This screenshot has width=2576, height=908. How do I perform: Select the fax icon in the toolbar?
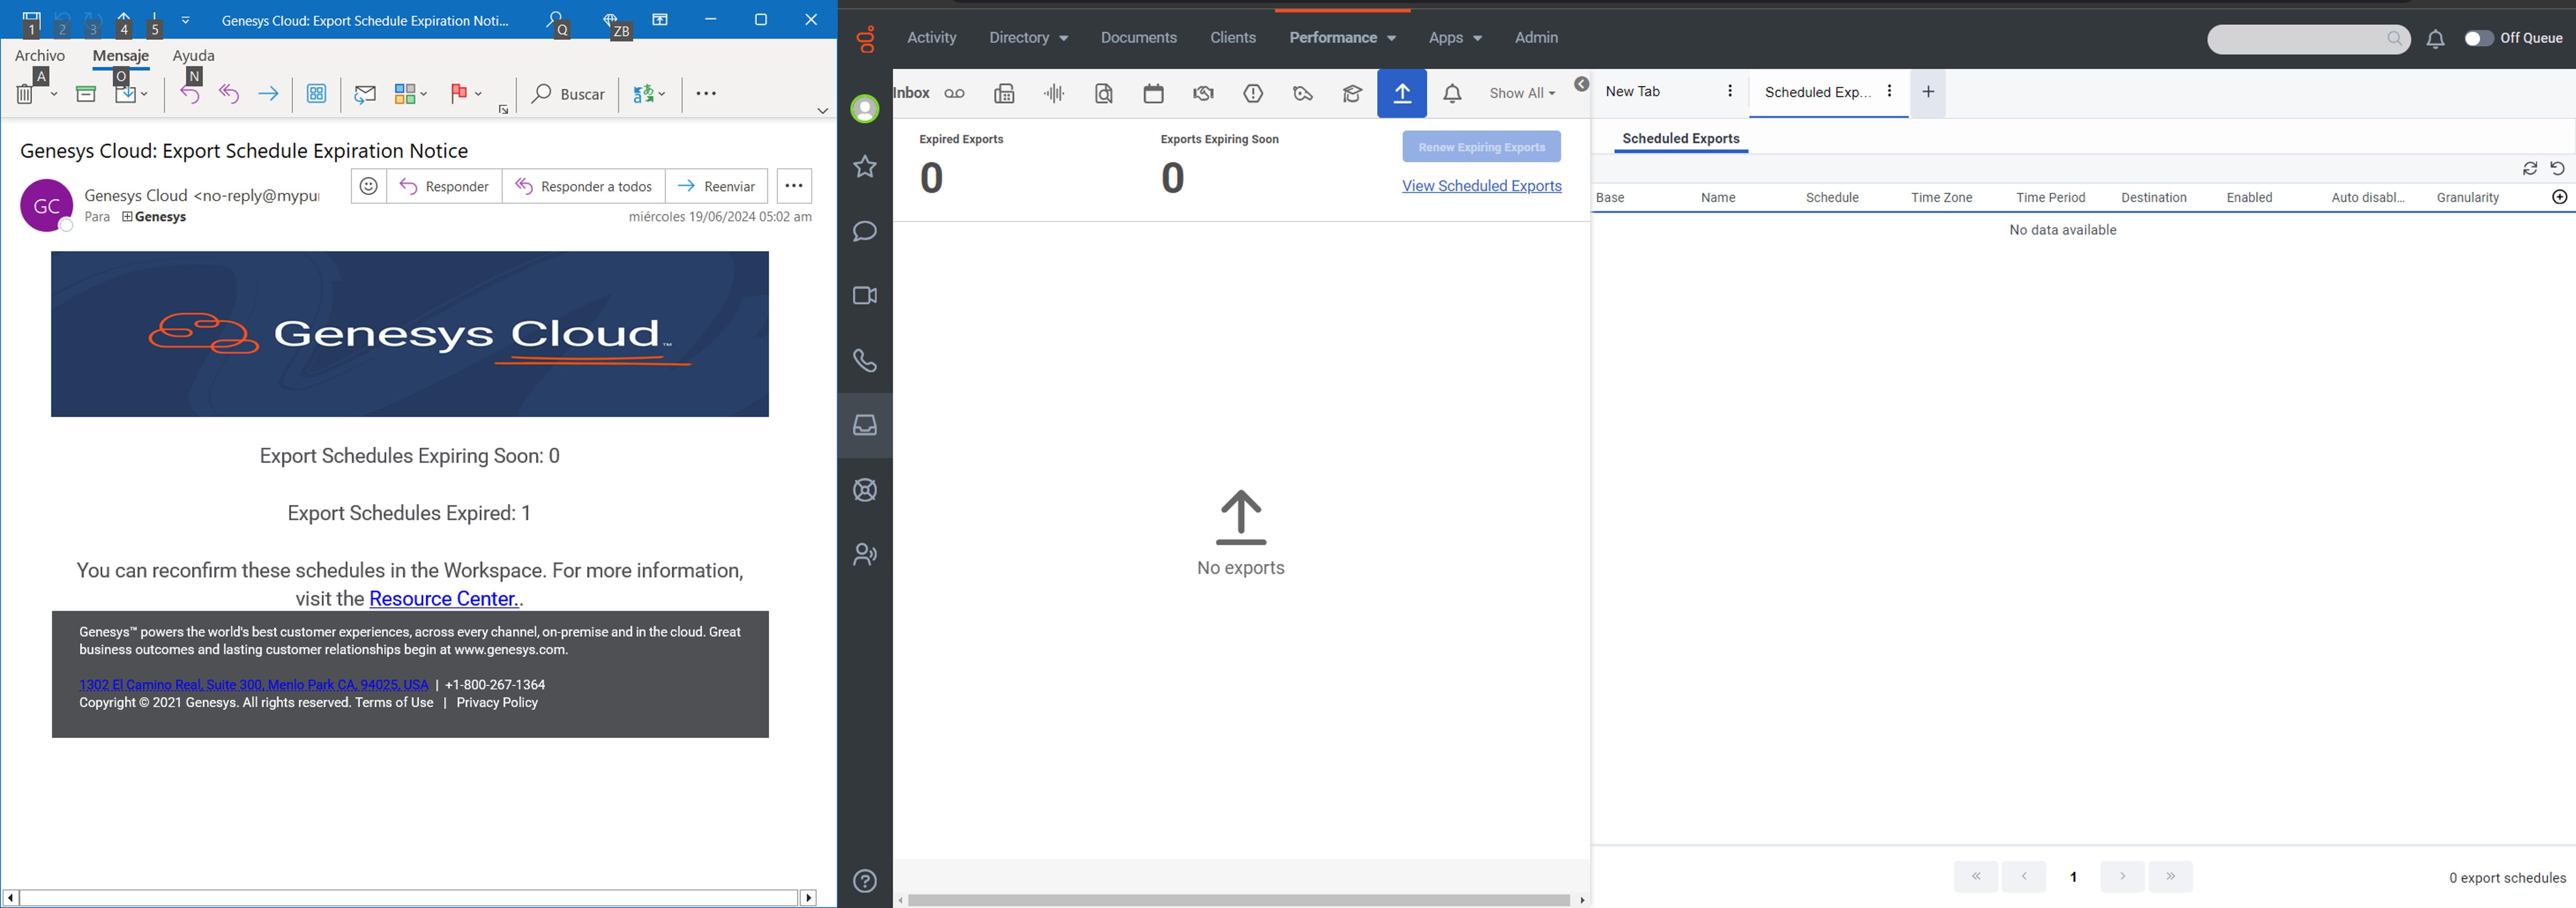click(1004, 93)
